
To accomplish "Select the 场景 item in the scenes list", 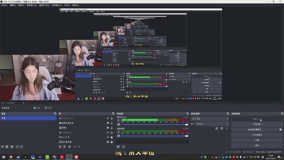I will (x=28, y=118).
